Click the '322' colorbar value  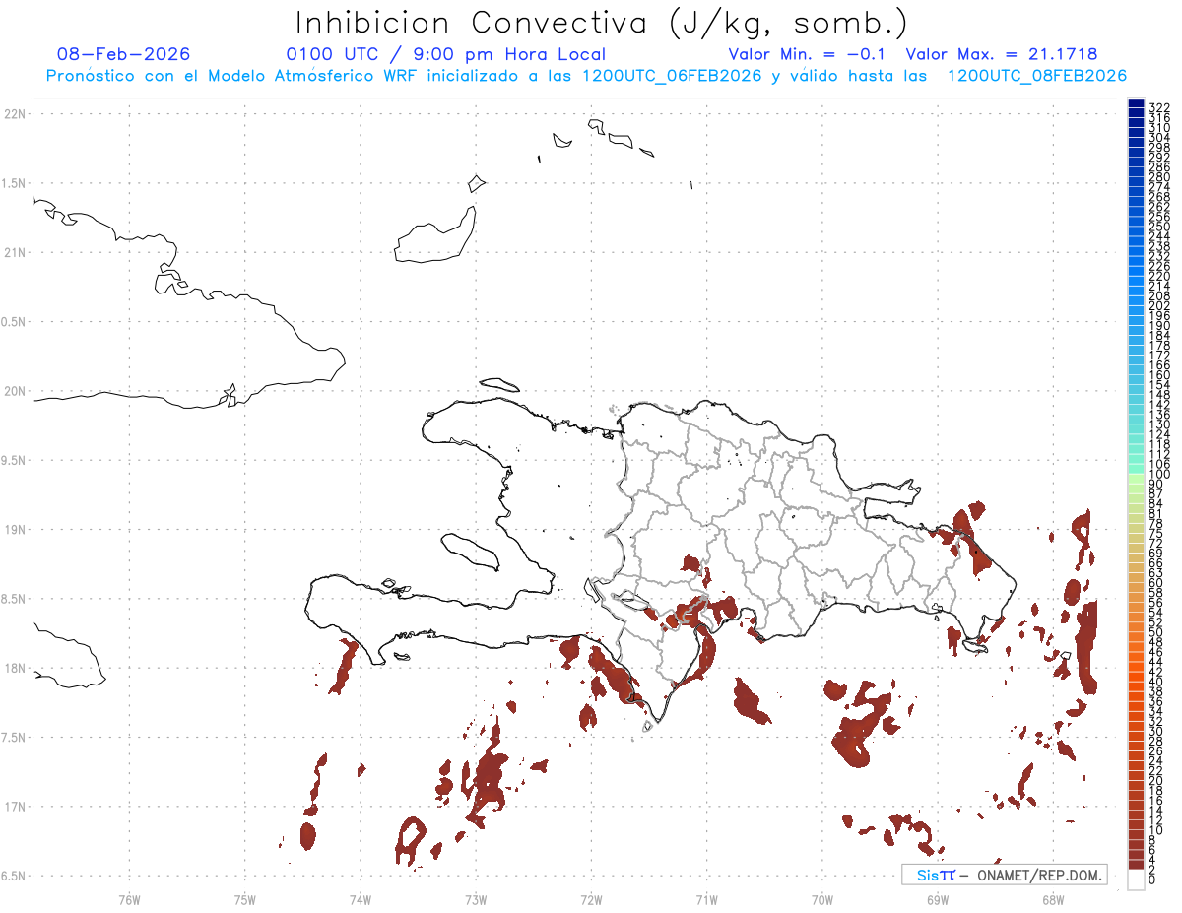[x=1159, y=106]
